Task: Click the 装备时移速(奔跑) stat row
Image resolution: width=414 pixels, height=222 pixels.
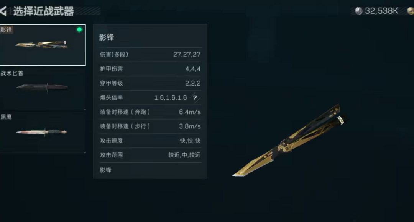Action: click(150, 112)
